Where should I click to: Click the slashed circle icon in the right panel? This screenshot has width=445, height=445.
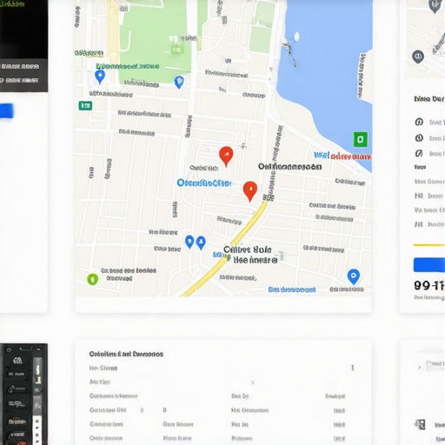pos(419,153)
